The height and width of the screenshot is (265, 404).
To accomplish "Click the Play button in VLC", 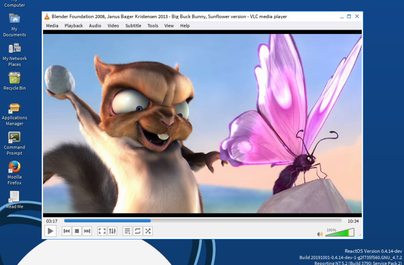I will 50,231.
